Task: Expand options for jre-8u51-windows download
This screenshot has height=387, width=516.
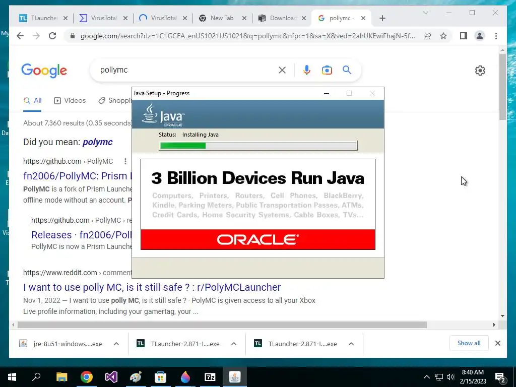Action: pos(116,344)
